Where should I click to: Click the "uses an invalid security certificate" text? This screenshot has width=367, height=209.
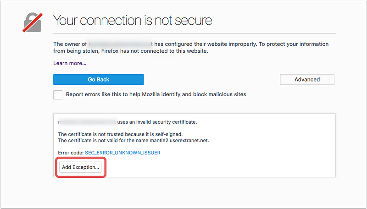(x=157, y=122)
